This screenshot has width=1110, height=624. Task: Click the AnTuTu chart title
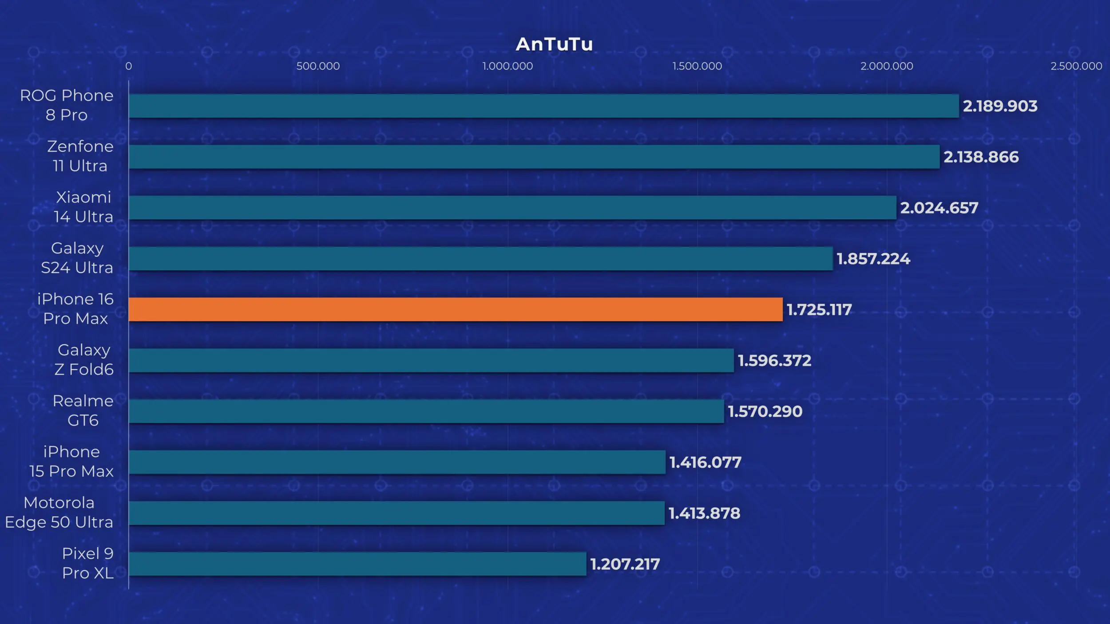coord(554,44)
